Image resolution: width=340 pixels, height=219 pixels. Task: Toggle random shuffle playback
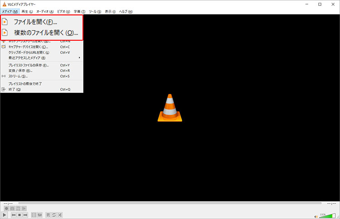click(60, 214)
